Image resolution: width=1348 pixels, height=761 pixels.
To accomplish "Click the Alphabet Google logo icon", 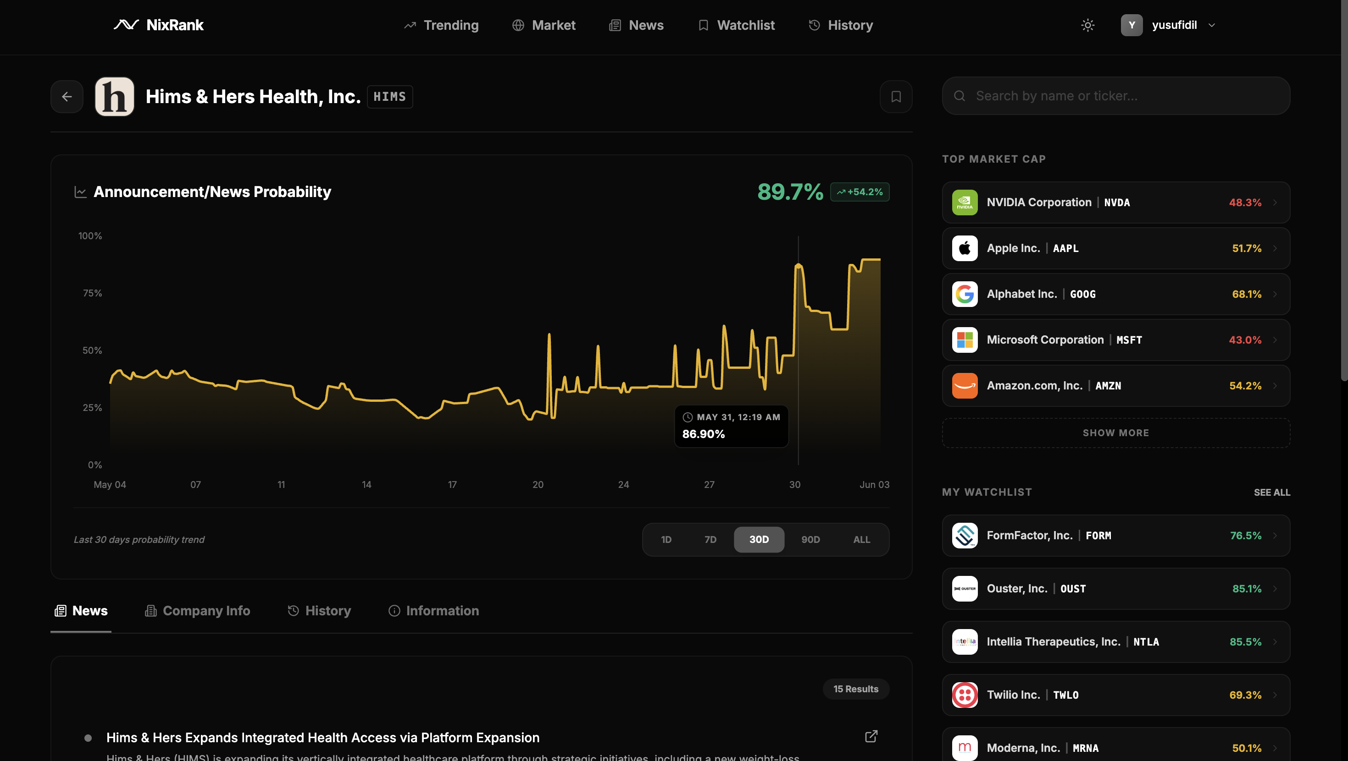I will pyautogui.click(x=965, y=294).
